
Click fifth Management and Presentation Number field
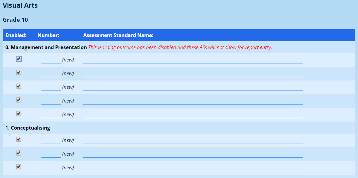(51, 115)
